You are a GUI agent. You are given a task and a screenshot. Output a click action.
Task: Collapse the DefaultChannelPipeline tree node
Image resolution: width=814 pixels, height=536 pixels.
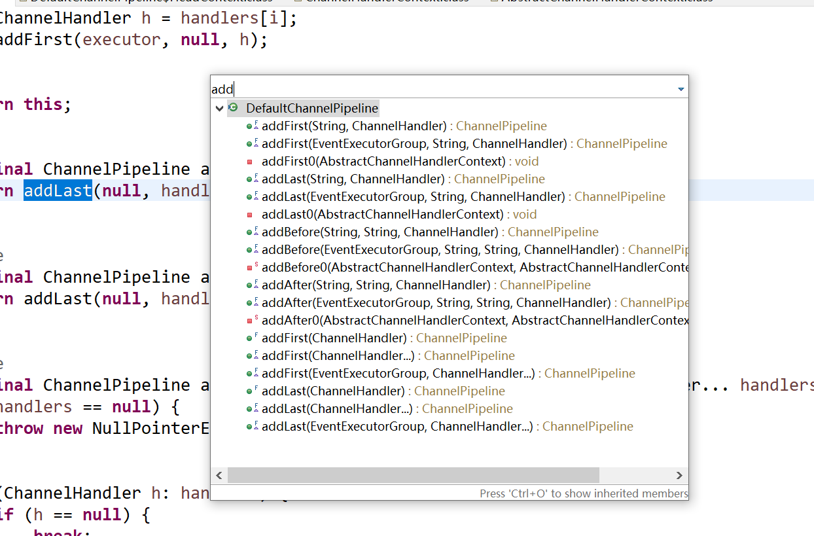point(219,108)
